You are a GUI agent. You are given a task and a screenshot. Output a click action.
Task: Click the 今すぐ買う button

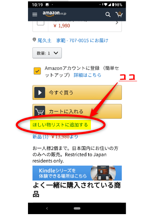point(77,93)
